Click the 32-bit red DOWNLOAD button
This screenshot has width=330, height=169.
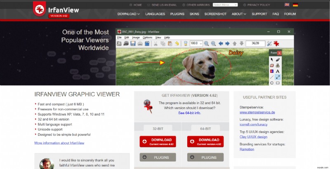coord(158,141)
